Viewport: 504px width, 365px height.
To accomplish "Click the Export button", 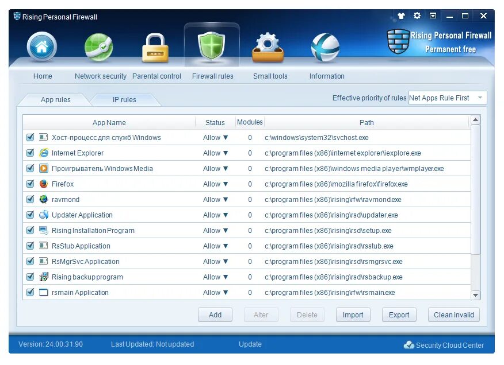I will point(399,314).
